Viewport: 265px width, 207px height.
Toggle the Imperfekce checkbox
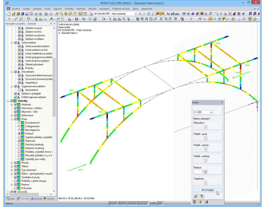click(x=19, y=83)
